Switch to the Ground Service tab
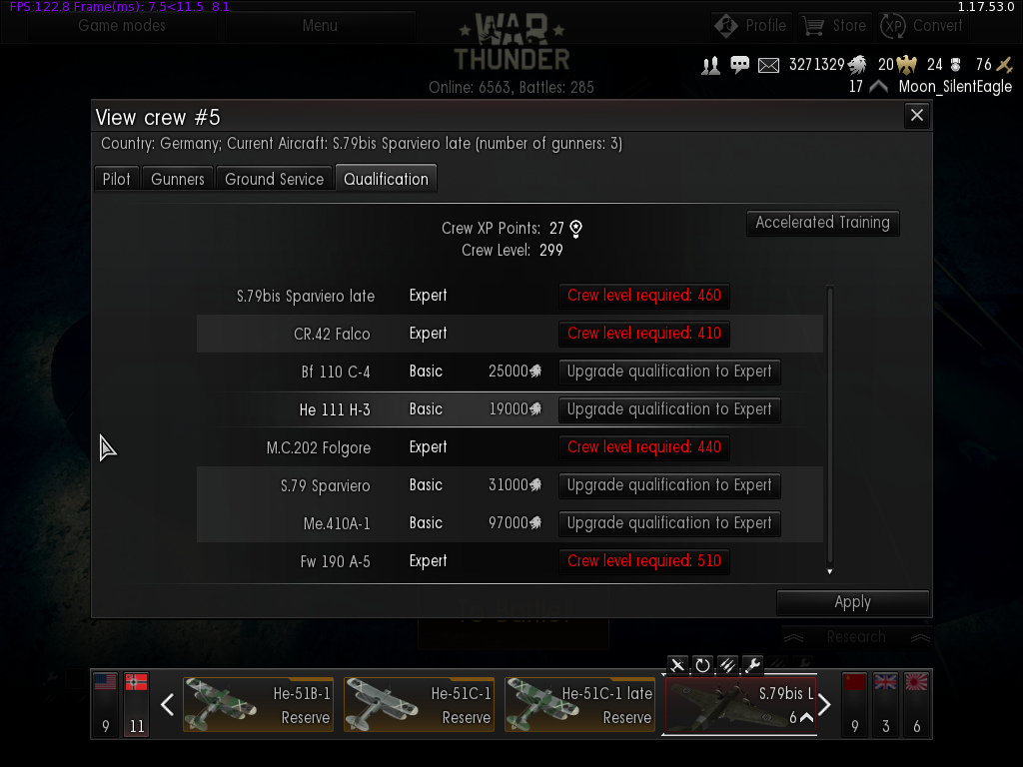Image resolution: width=1023 pixels, height=767 pixels. click(274, 179)
